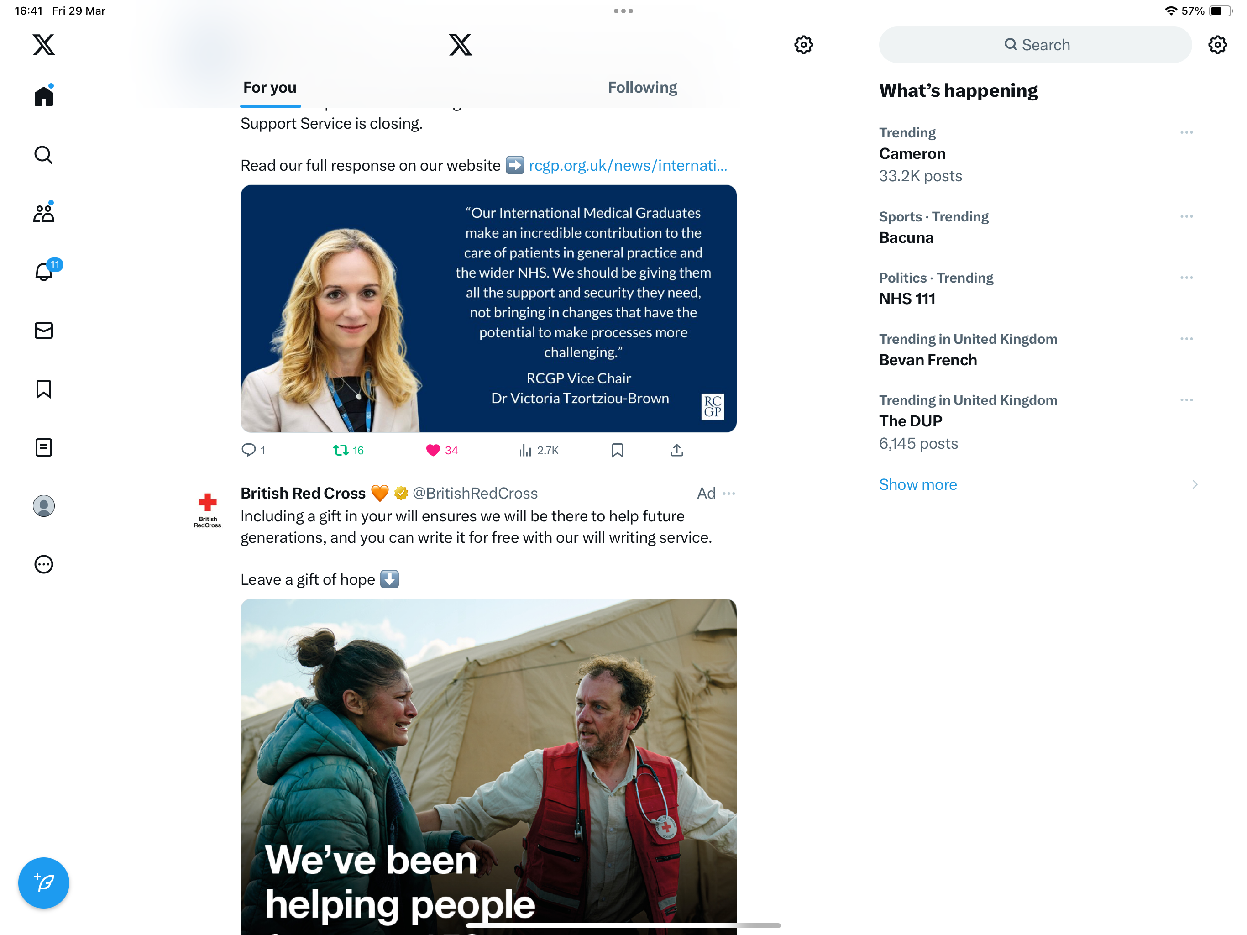The width and height of the screenshot is (1247, 935).
Task: Open the Red Cross ad image
Action: (488, 767)
